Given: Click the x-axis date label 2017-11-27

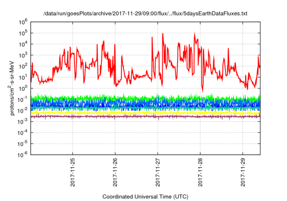Looking at the screenshot, I should click(158, 173).
